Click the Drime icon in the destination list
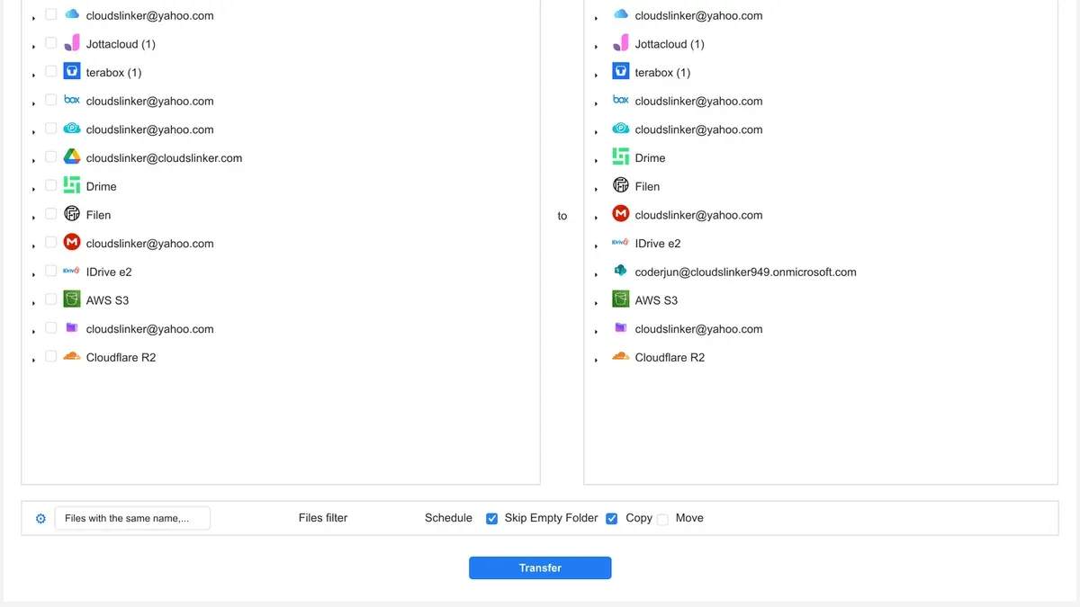This screenshot has height=607, width=1080. pyautogui.click(x=621, y=156)
